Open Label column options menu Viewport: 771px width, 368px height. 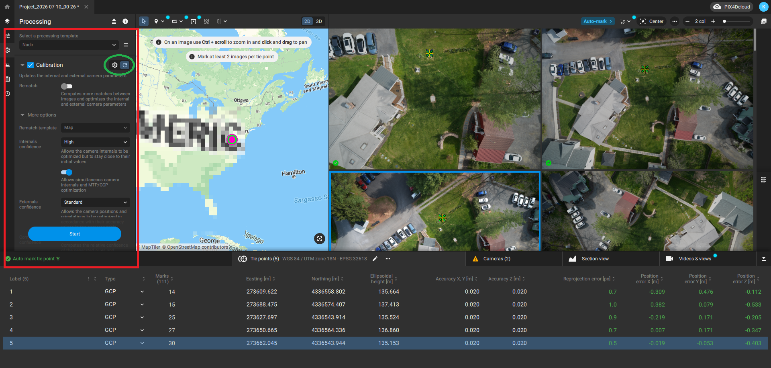click(x=89, y=279)
